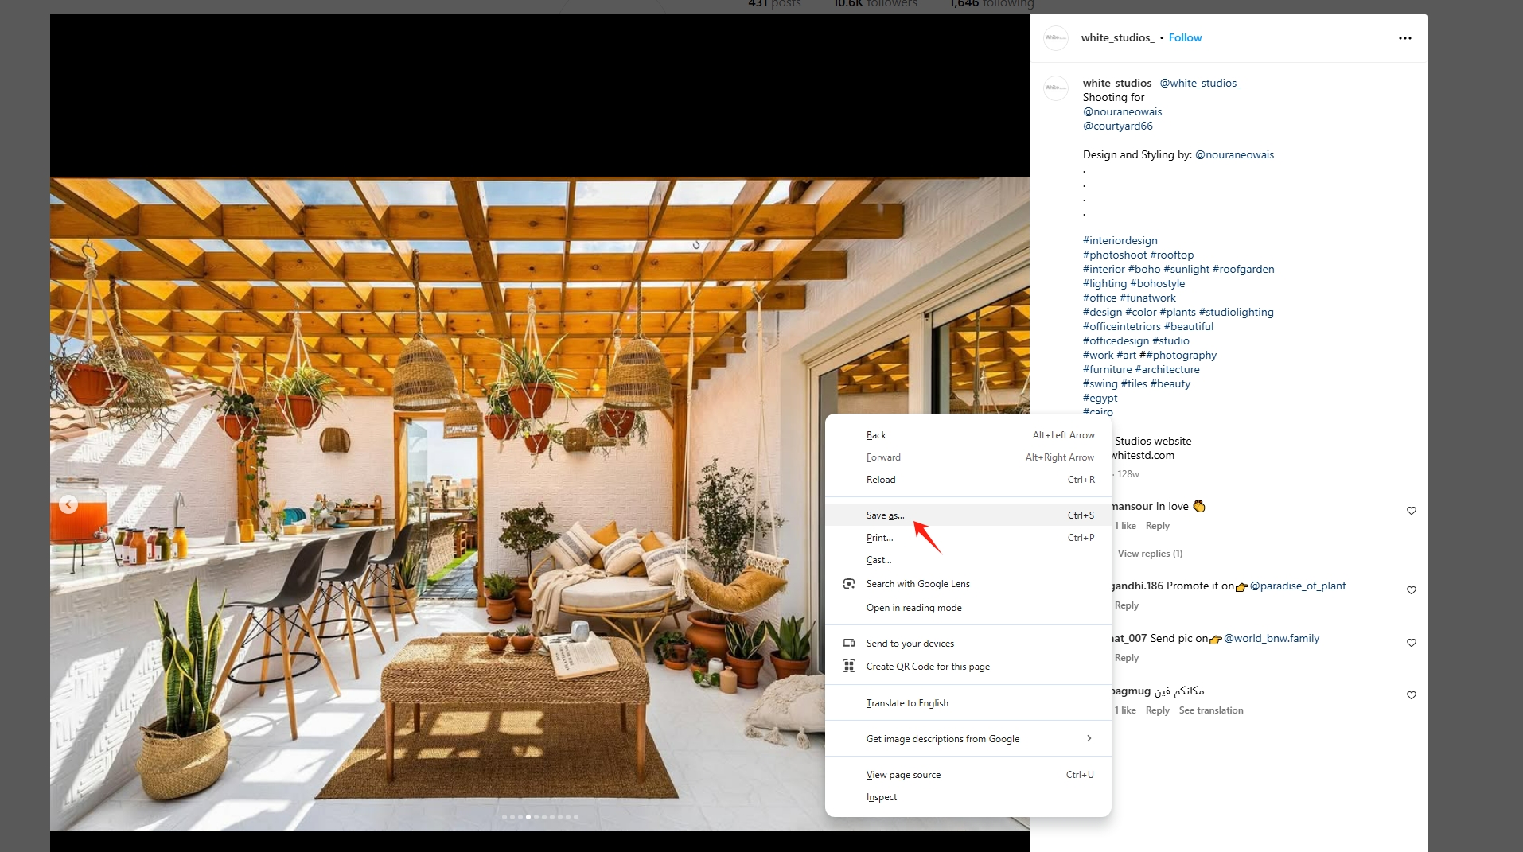Click the 128w post timestamp

tap(1128, 474)
